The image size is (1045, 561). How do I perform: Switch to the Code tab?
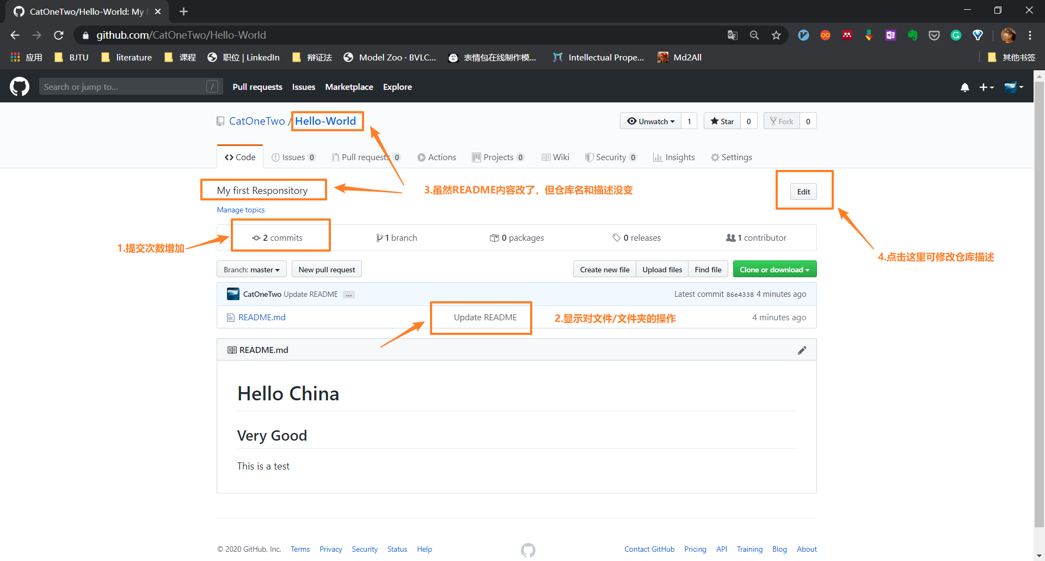point(240,157)
